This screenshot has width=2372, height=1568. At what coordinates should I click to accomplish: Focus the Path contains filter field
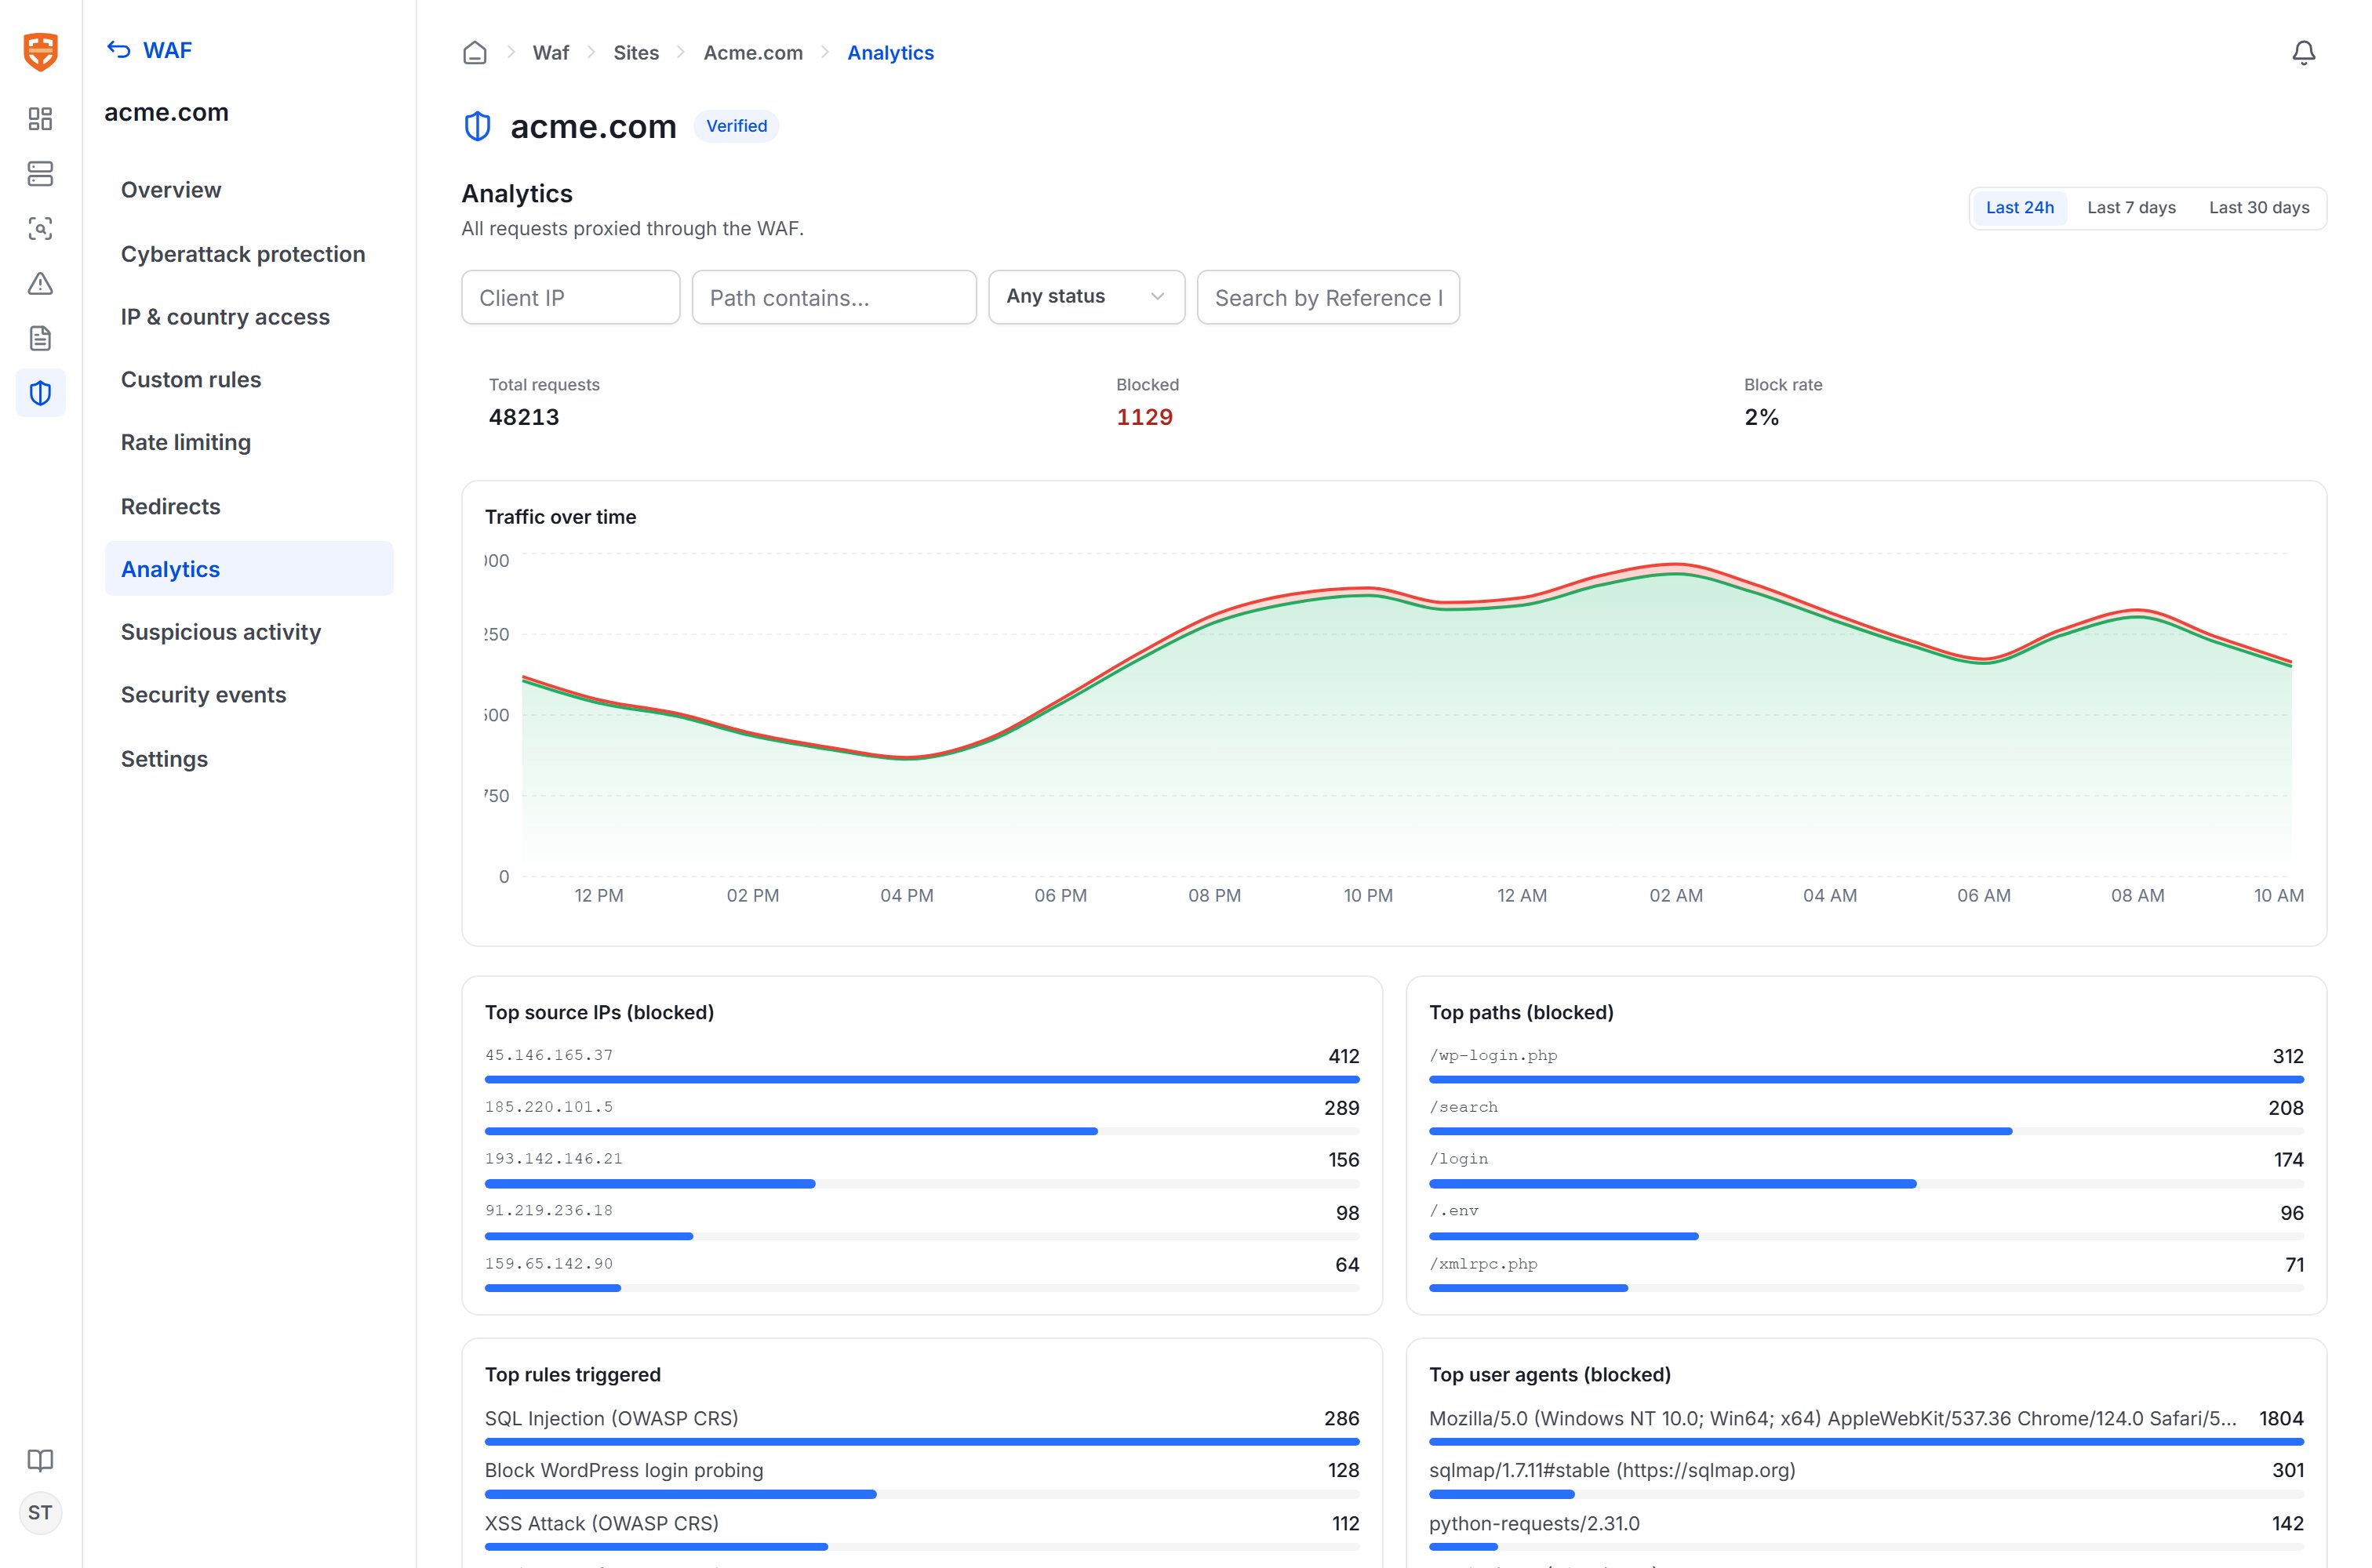click(835, 297)
